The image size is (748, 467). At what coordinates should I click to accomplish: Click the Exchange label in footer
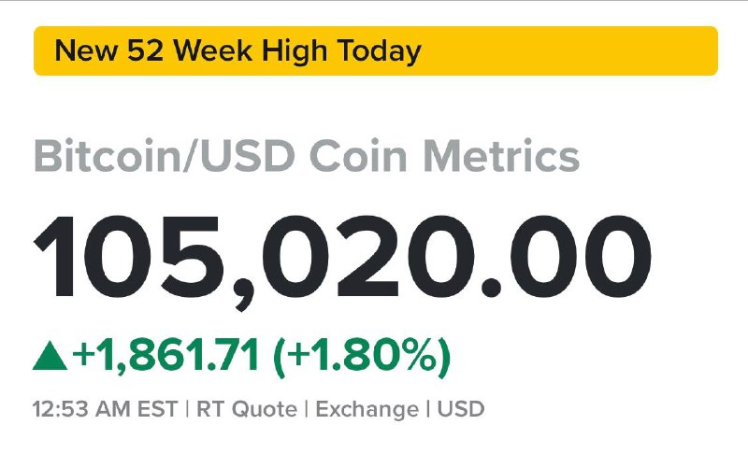(x=367, y=410)
